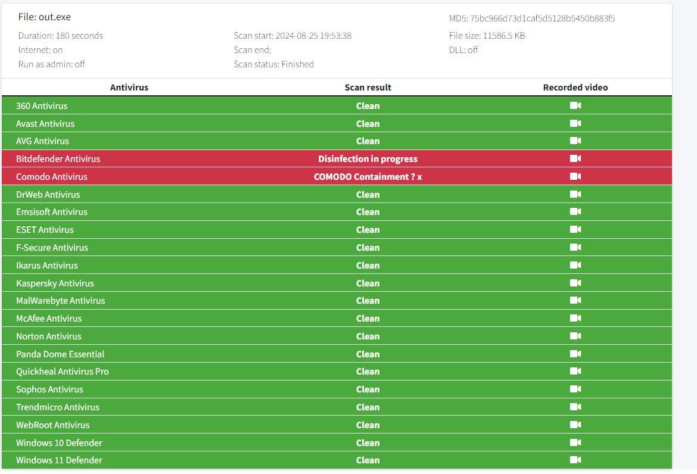Screen dimensions: 697x474
Task: Watch Norton Antivirus scan recording
Action: point(575,335)
